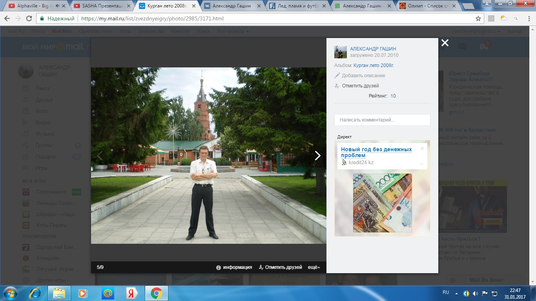
Task: Open a new browser tab
Action: [468, 6]
